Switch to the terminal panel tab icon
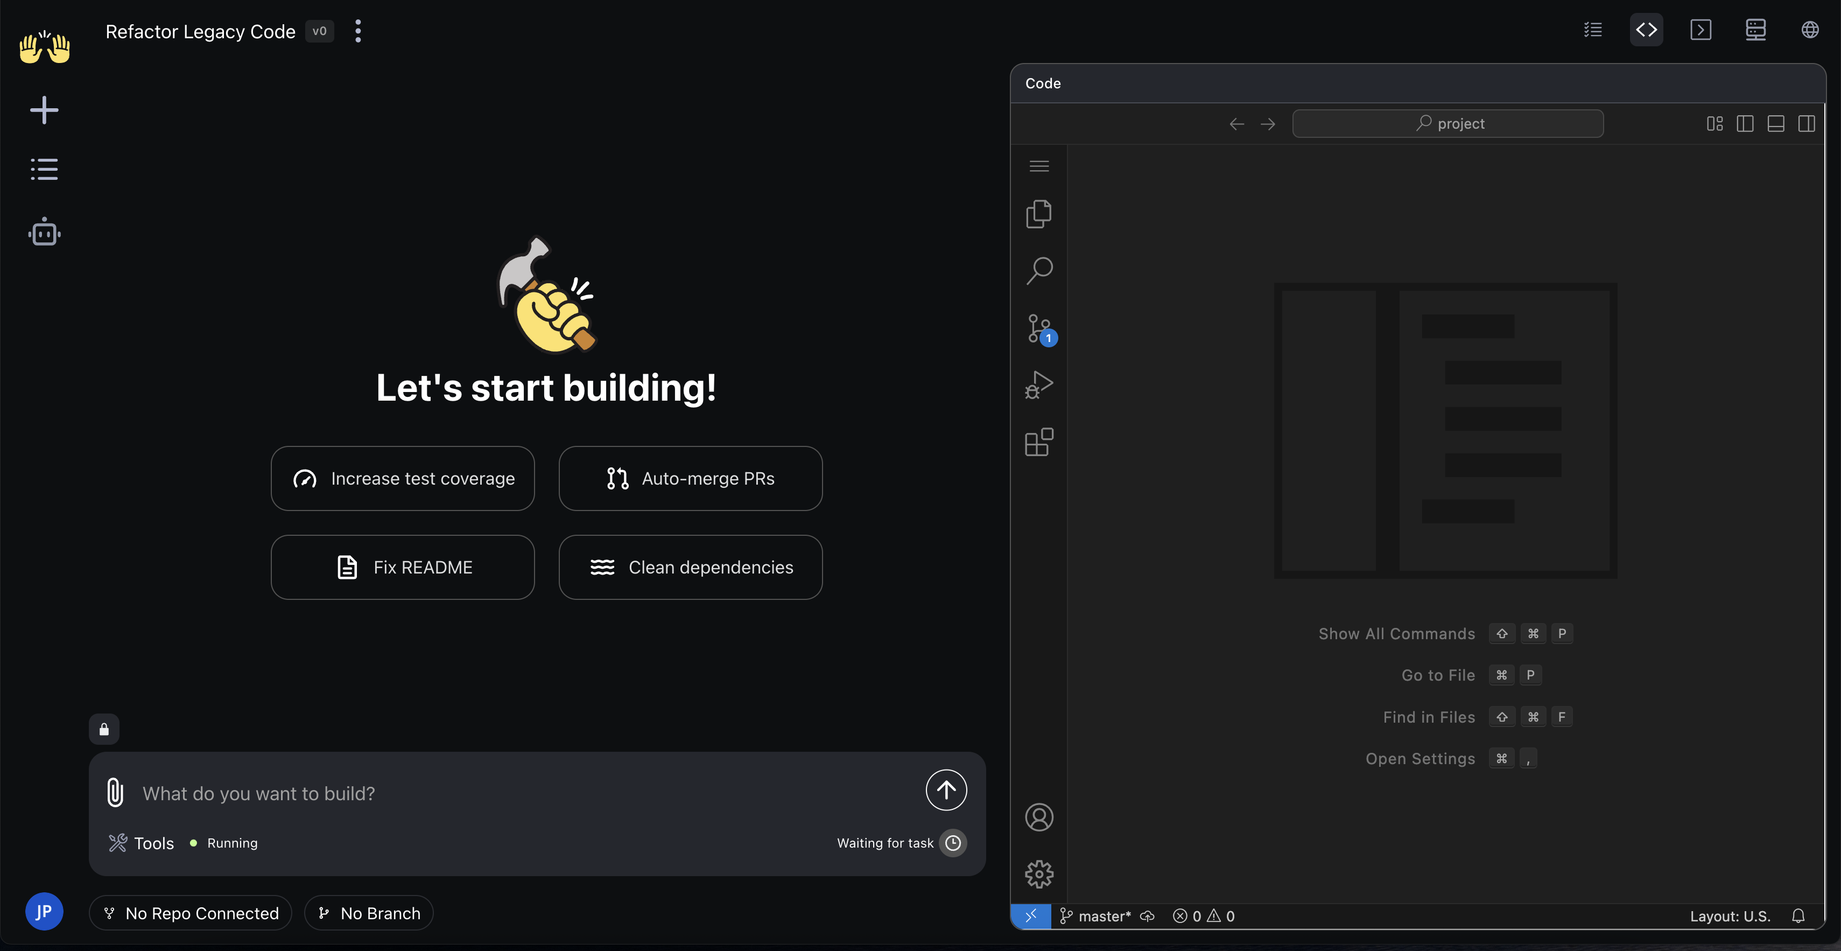Image resolution: width=1841 pixels, height=951 pixels. pos(1700,30)
